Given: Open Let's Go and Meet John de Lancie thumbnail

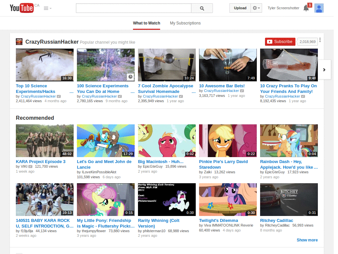Looking at the screenshot, I should [106, 141].
